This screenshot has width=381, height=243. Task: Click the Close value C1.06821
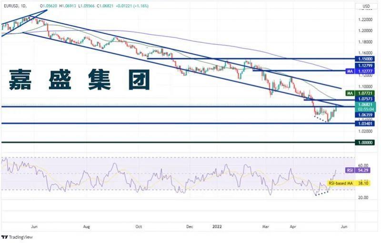point(105,6)
